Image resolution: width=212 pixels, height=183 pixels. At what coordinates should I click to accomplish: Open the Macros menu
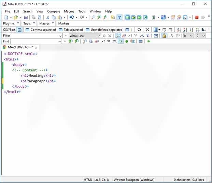click(x=69, y=11)
